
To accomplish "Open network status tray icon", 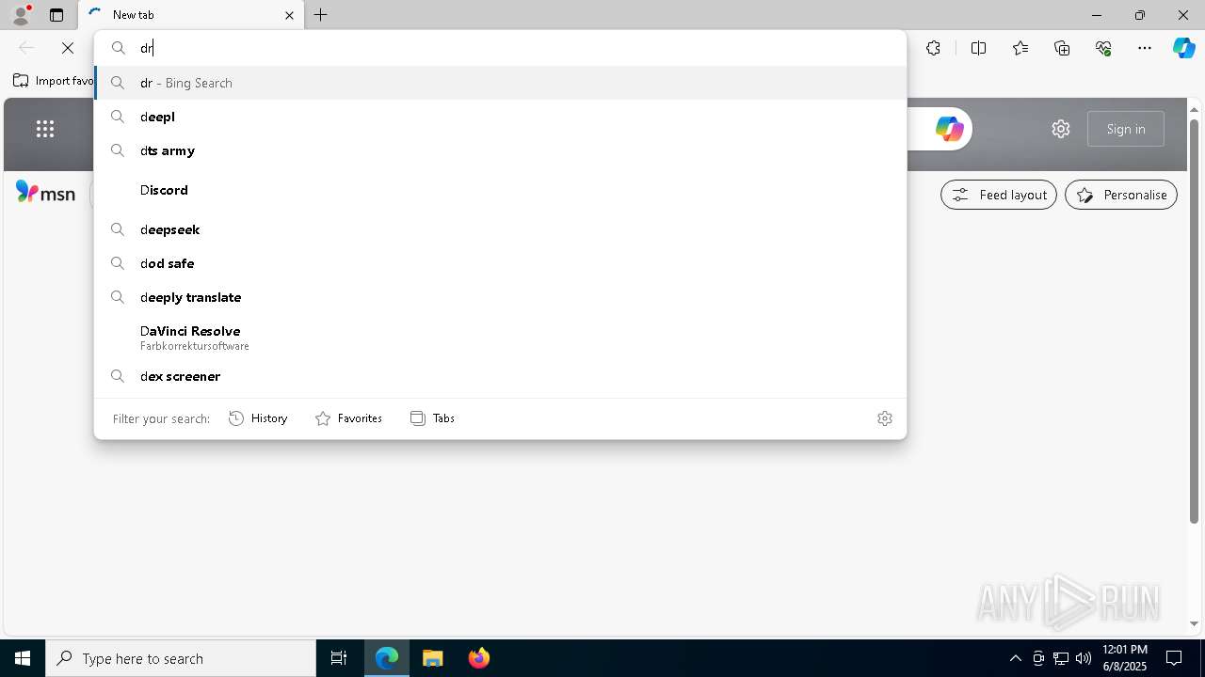I will click(x=1061, y=658).
